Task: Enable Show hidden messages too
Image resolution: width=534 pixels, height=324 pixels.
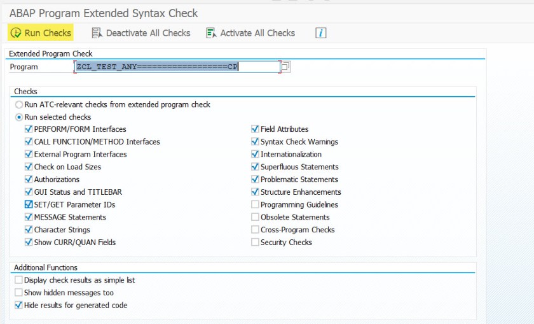Action: tap(18, 293)
